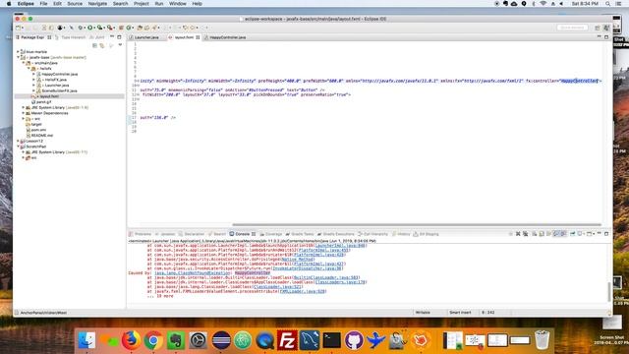Collapse the hellofx package
629x354 pixels.
(29, 69)
